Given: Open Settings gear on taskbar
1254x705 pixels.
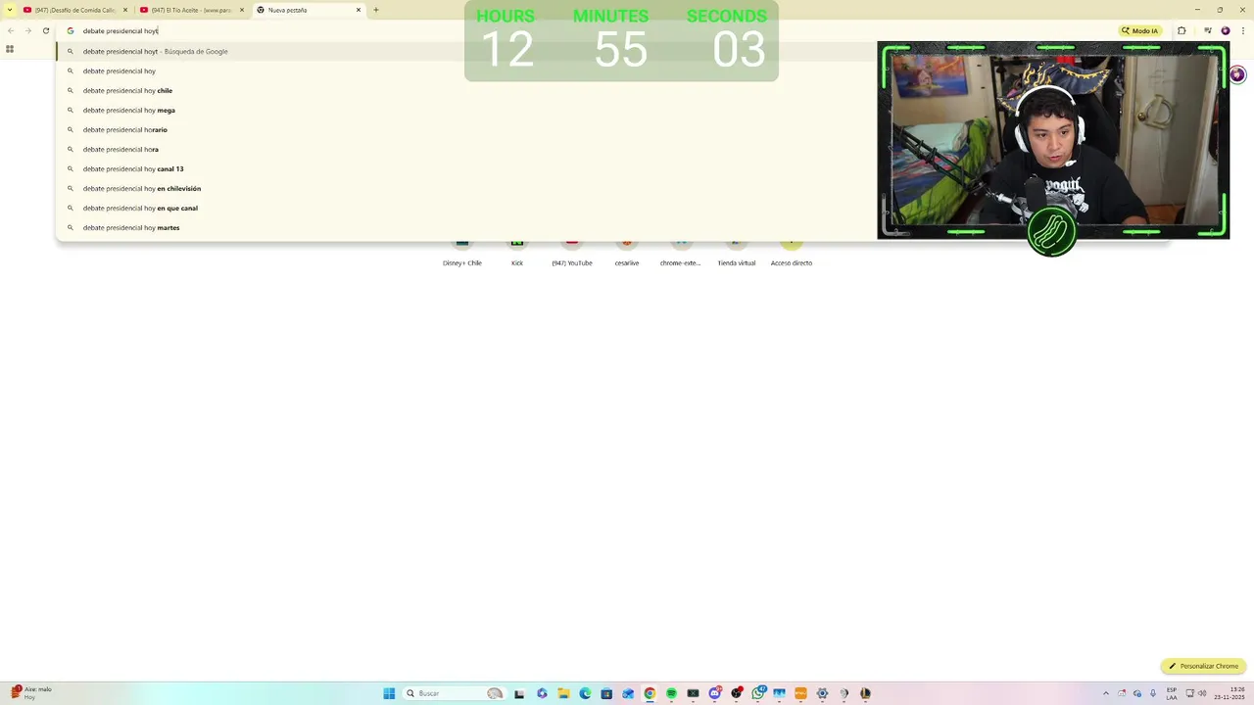Looking at the screenshot, I should click(x=822, y=693).
